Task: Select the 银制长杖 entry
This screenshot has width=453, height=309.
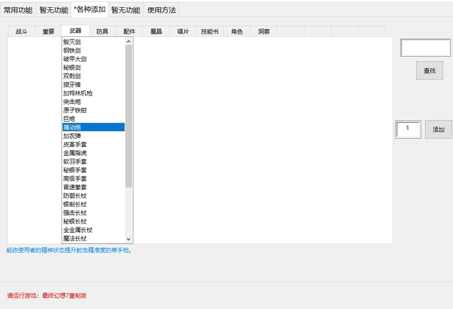Action: (x=94, y=204)
